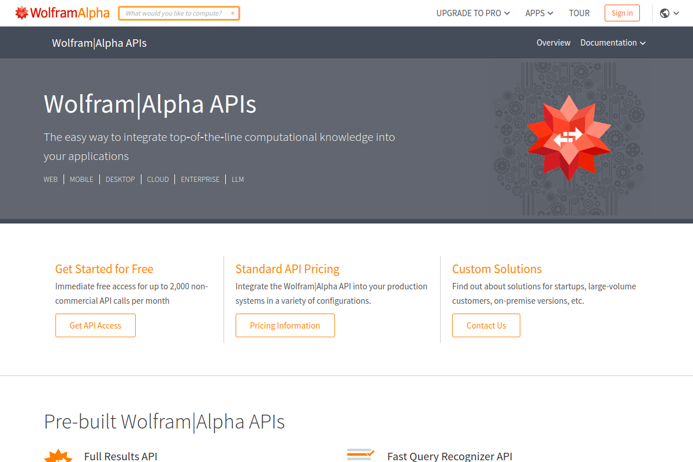Click the Full Results API star icon
The height and width of the screenshot is (462, 693).
click(58, 456)
